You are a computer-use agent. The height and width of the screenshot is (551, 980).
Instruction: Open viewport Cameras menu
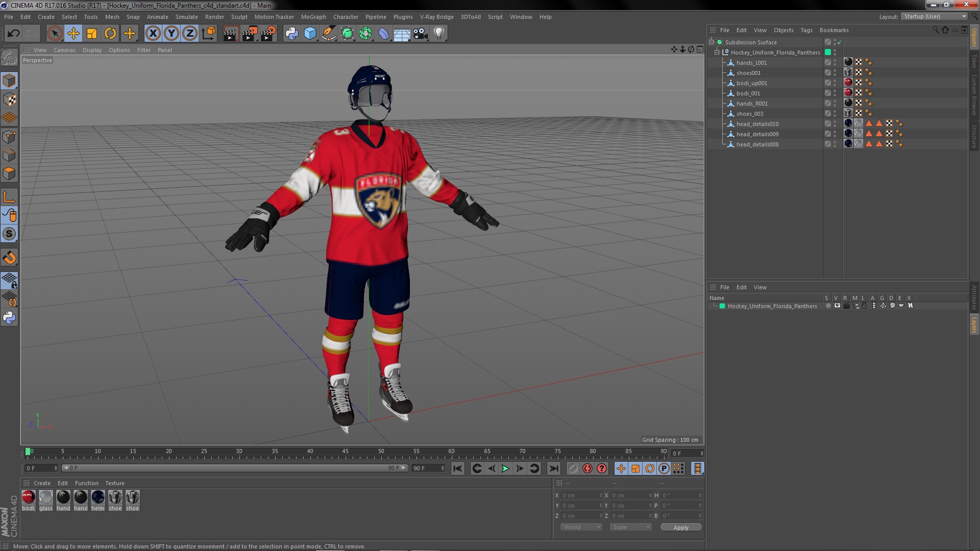point(64,50)
